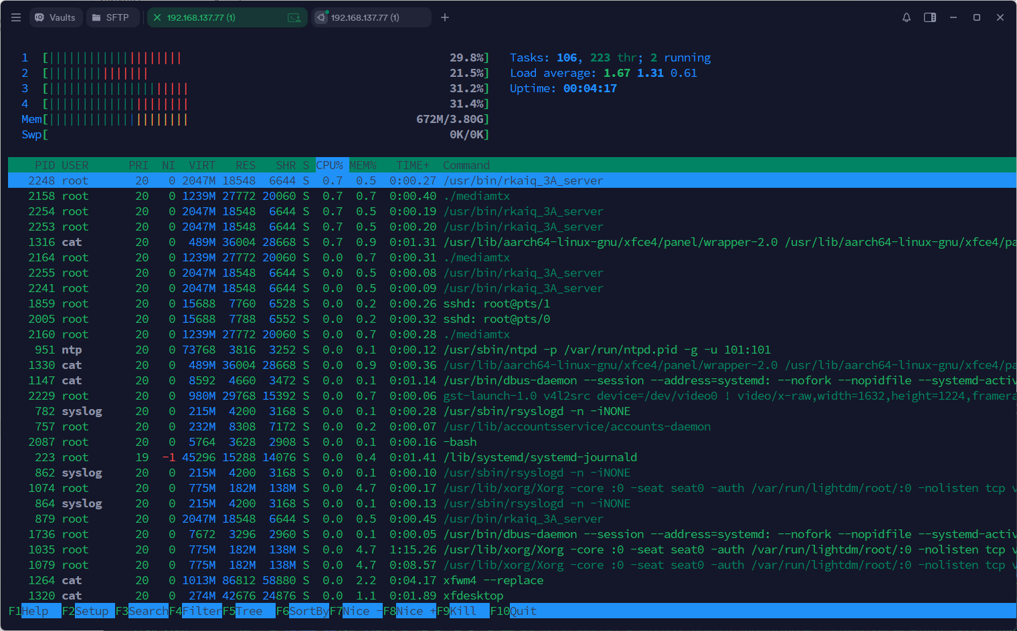
Task: Minimize the terminal window
Action: click(x=953, y=17)
